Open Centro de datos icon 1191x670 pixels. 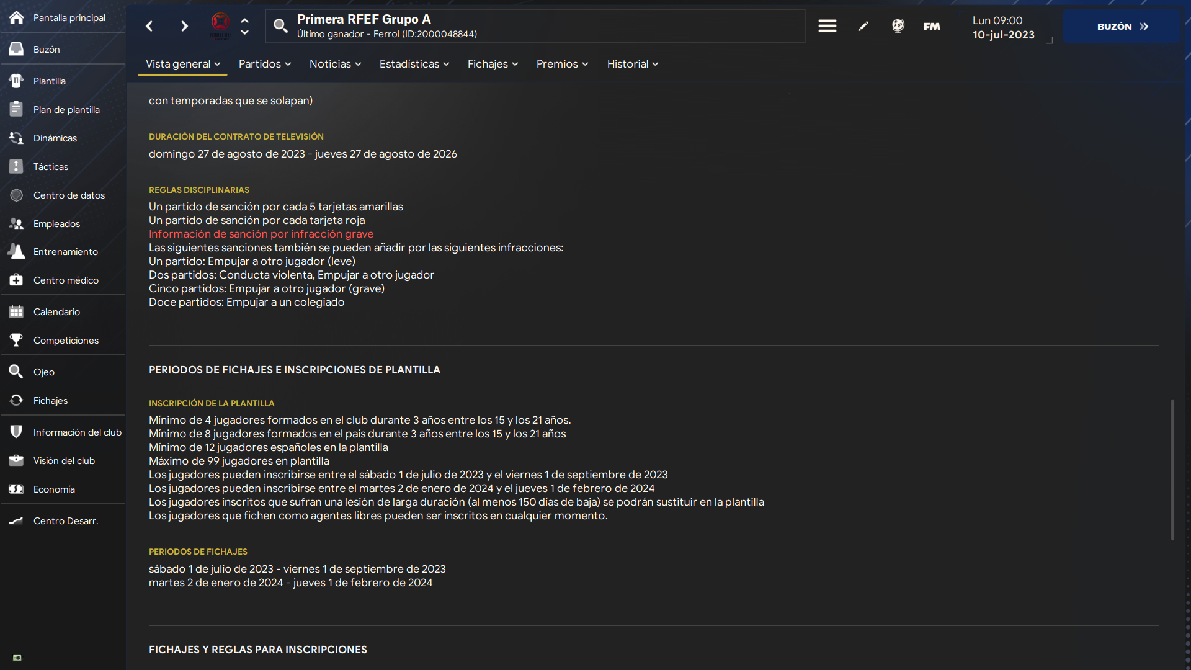coord(17,195)
